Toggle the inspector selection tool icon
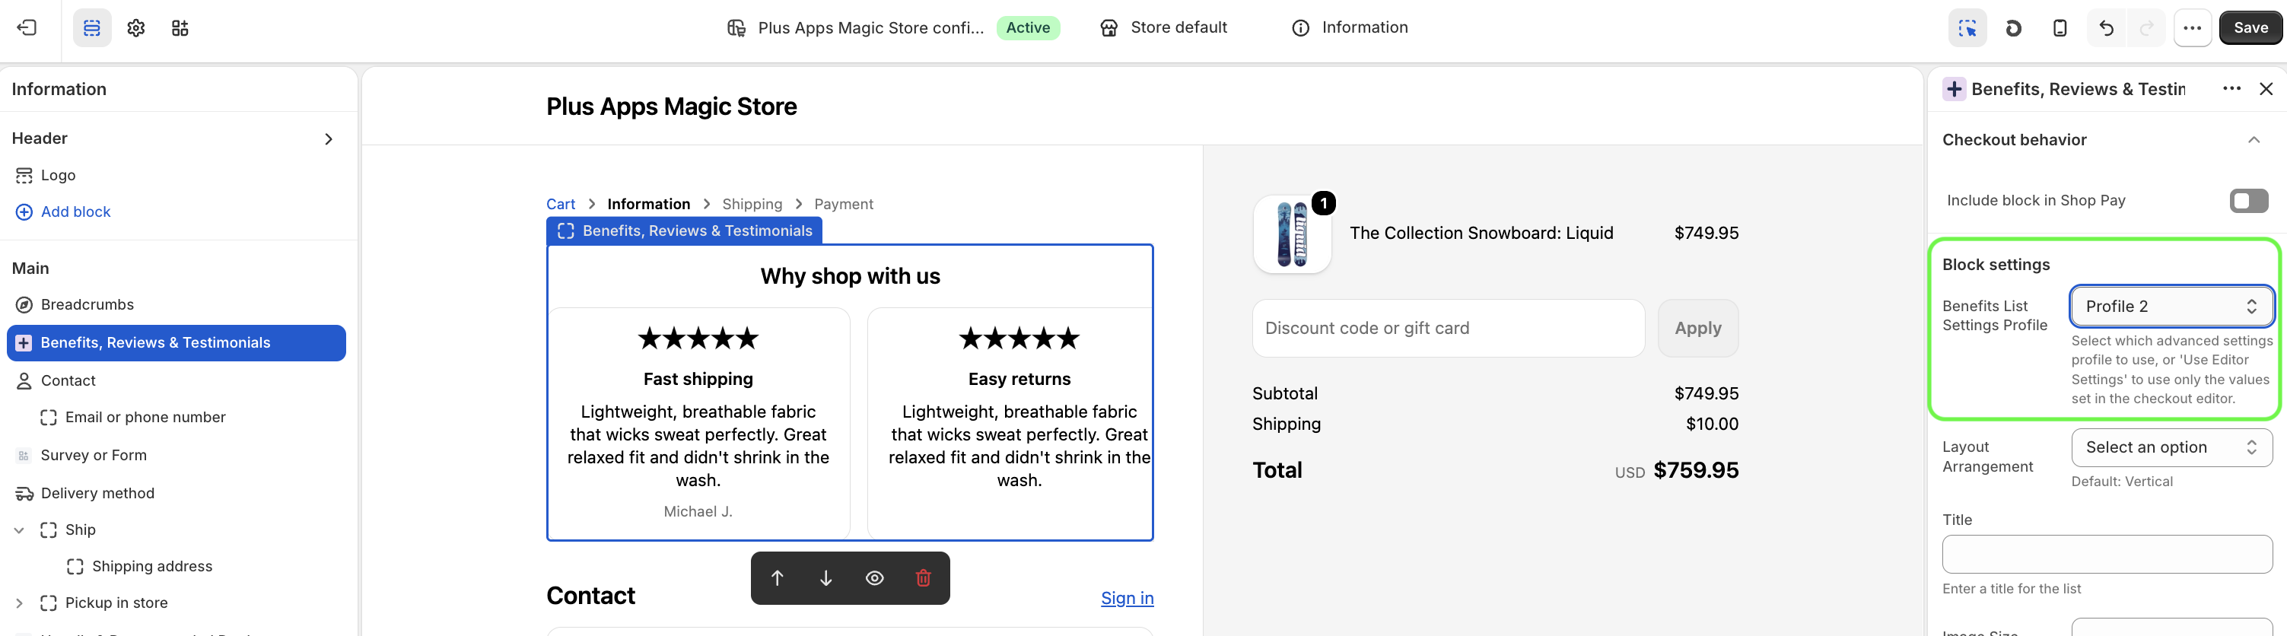The height and width of the screenshot is (636, 2287). [1967, 27]
